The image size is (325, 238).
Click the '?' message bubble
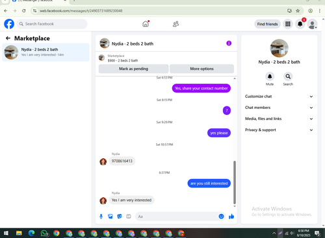(227, 110)
